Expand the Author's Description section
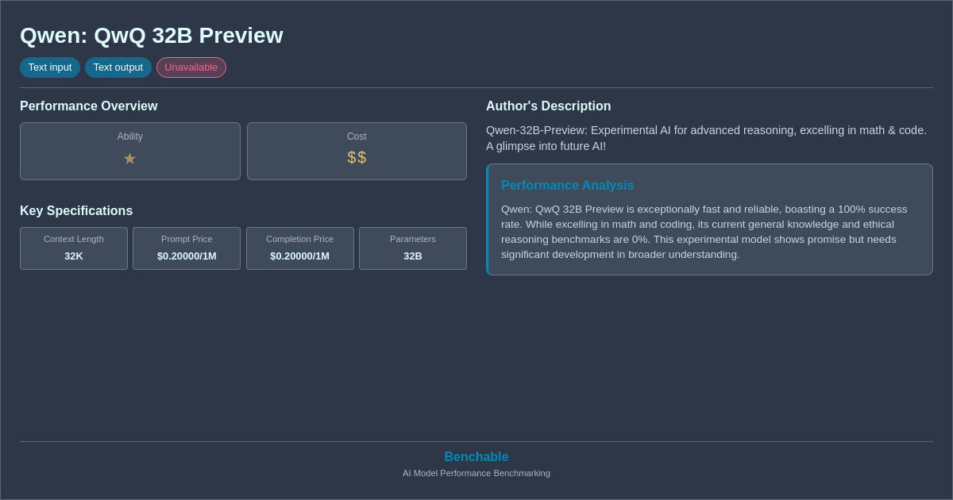953x500 pixels. coord(548,106)
